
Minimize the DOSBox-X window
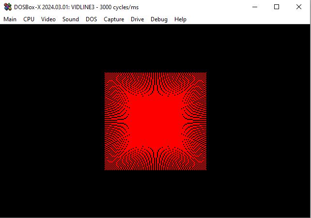coord(255,7)
